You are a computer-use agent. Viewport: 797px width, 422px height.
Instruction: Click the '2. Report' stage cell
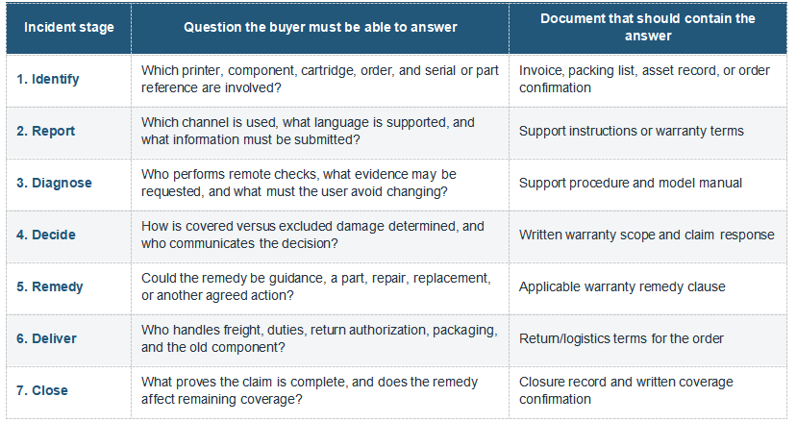click(x=68, y=132)
